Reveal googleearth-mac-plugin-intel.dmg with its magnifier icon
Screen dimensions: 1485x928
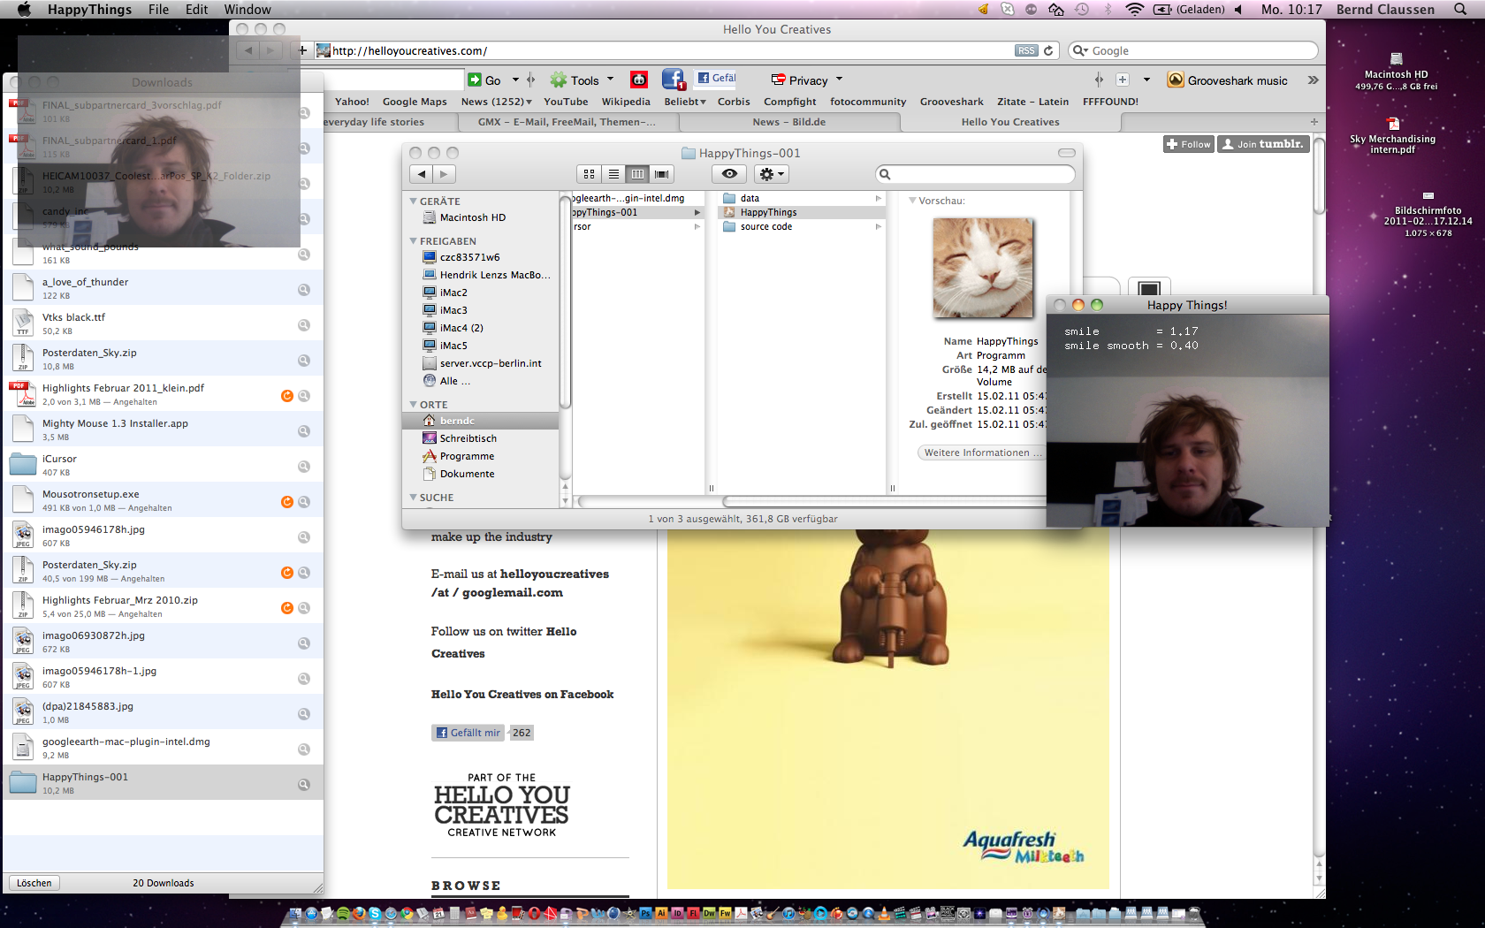pyautogui.click(x=304, y=749)
